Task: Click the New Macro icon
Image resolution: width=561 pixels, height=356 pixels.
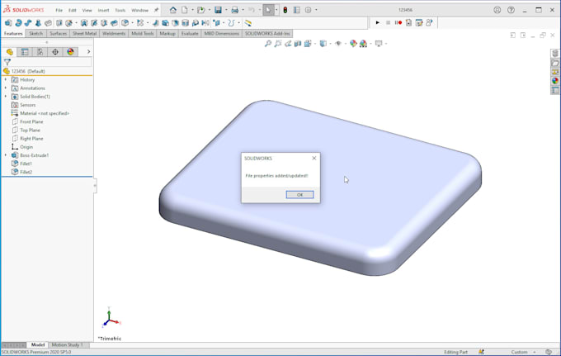Action: [408, 22]
